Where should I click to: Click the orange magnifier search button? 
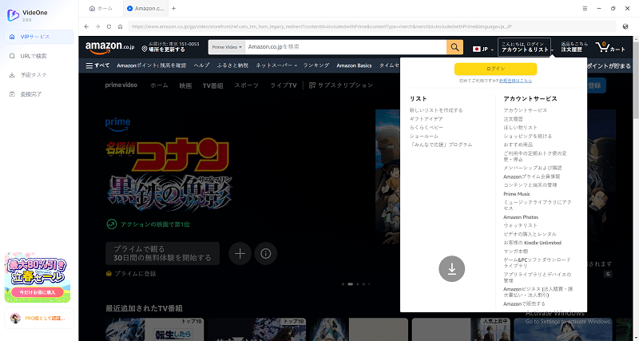pyautogui.click(x=454, y=47)
